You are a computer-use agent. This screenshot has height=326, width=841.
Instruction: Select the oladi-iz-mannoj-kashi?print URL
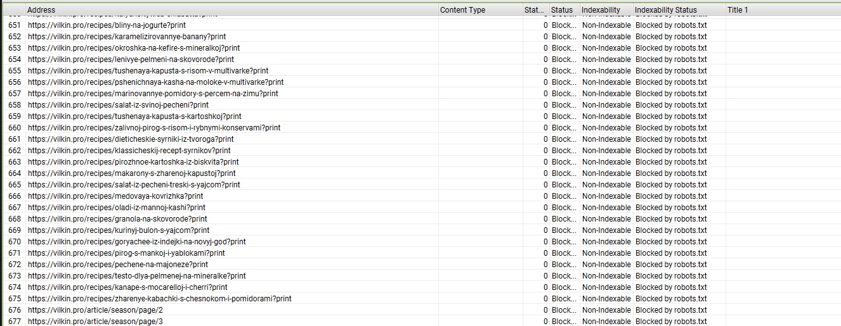coord(117,208)
